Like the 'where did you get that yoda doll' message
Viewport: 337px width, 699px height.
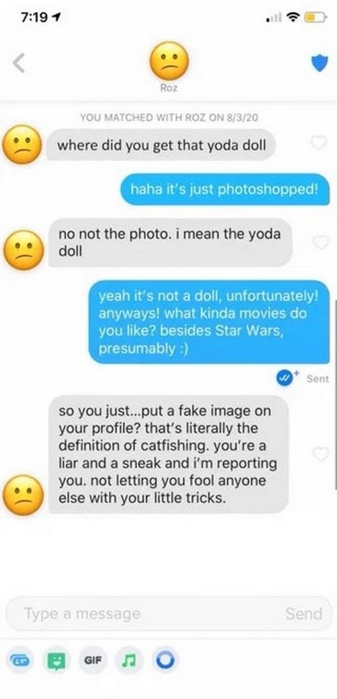pos(318,144)
